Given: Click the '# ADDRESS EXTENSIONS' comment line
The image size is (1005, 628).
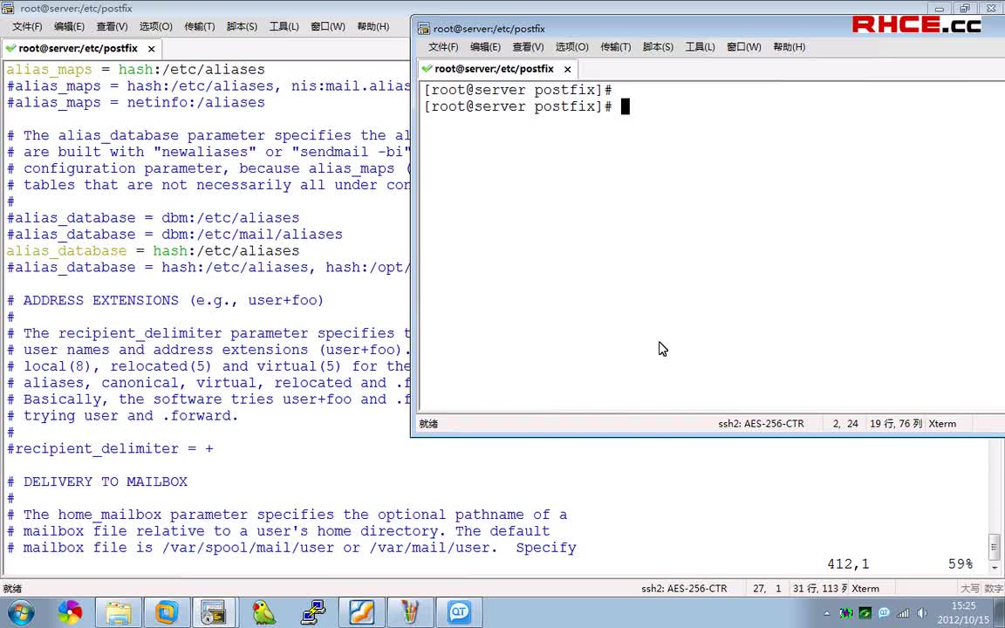Looking at the screenshot, I should pyautogui.click(x=165, y=300).
